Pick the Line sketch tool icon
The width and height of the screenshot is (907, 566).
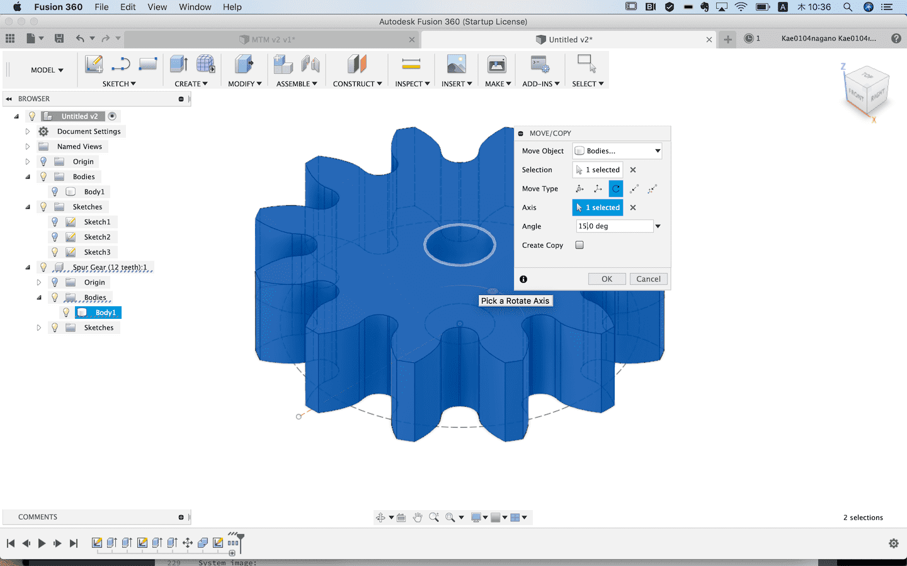tap(120, 64)
